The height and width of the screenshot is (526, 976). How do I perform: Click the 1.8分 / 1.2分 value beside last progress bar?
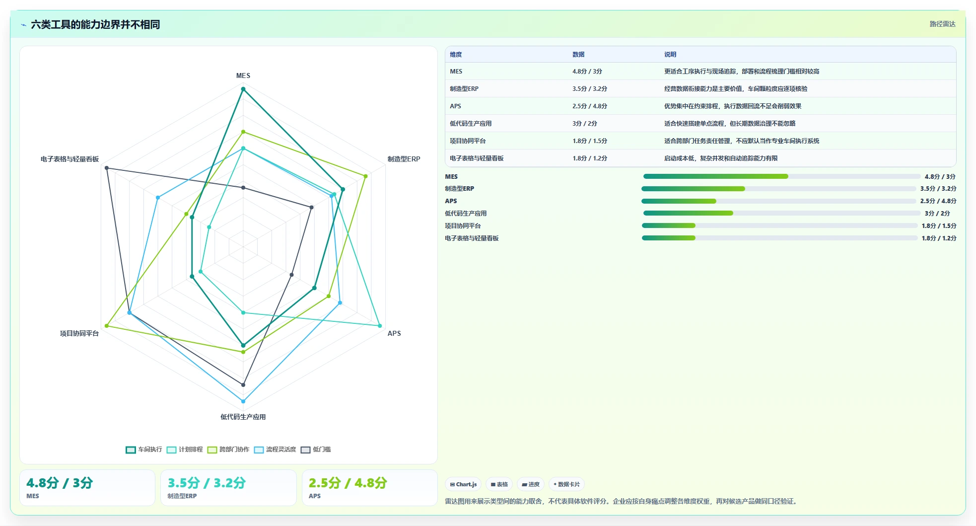(939, 238)
